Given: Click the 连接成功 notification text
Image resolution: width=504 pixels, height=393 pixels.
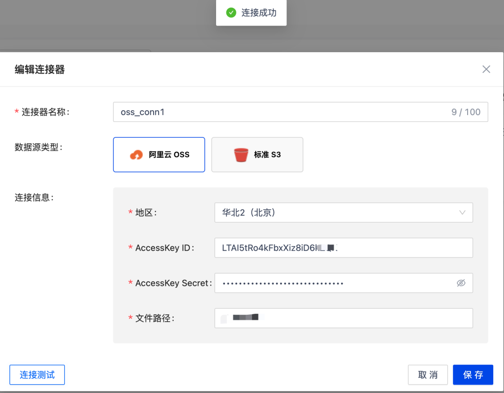Looking at the screenshot, I should coord(259,13).
